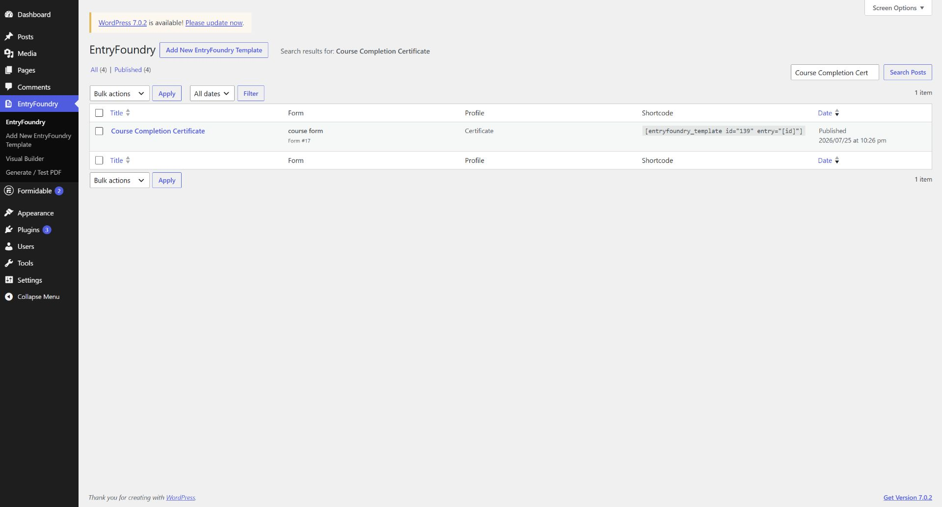Sort by Date column header
This screenshot has height=507, width=942.
coord(825,113)
